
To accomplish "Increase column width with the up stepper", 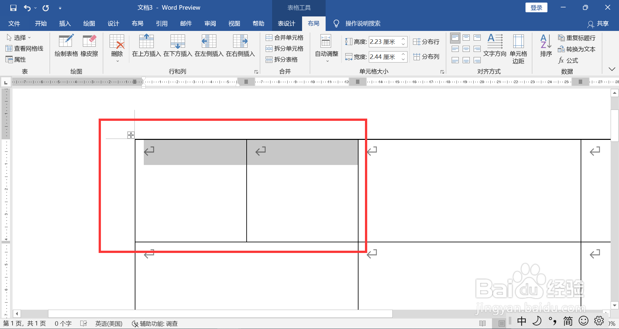I will [403, 54].
